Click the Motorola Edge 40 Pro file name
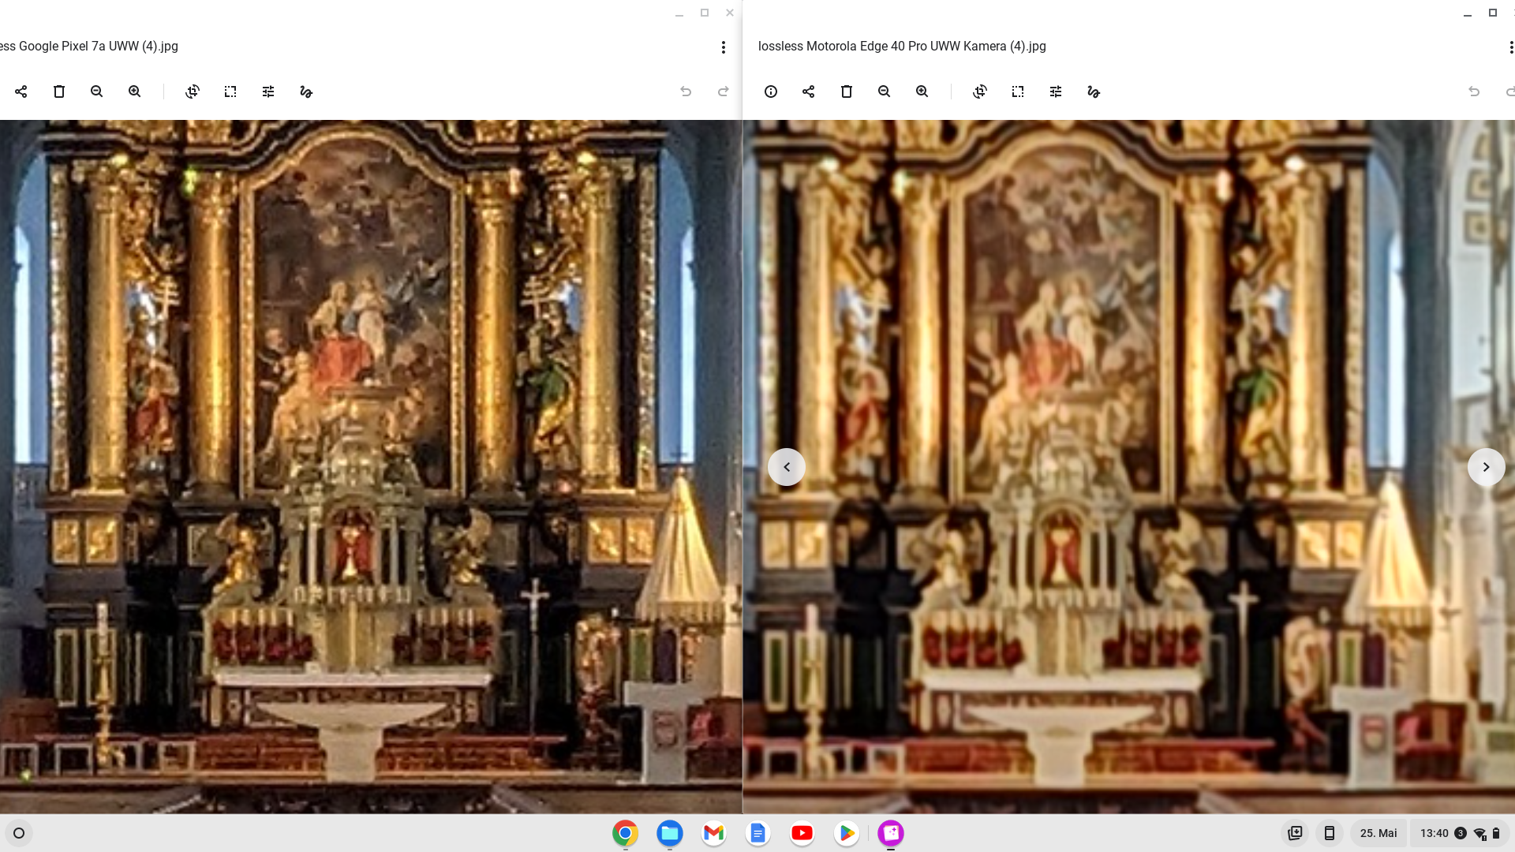The height and width of the screenshot is (852, 1515). tap(902, 47)
